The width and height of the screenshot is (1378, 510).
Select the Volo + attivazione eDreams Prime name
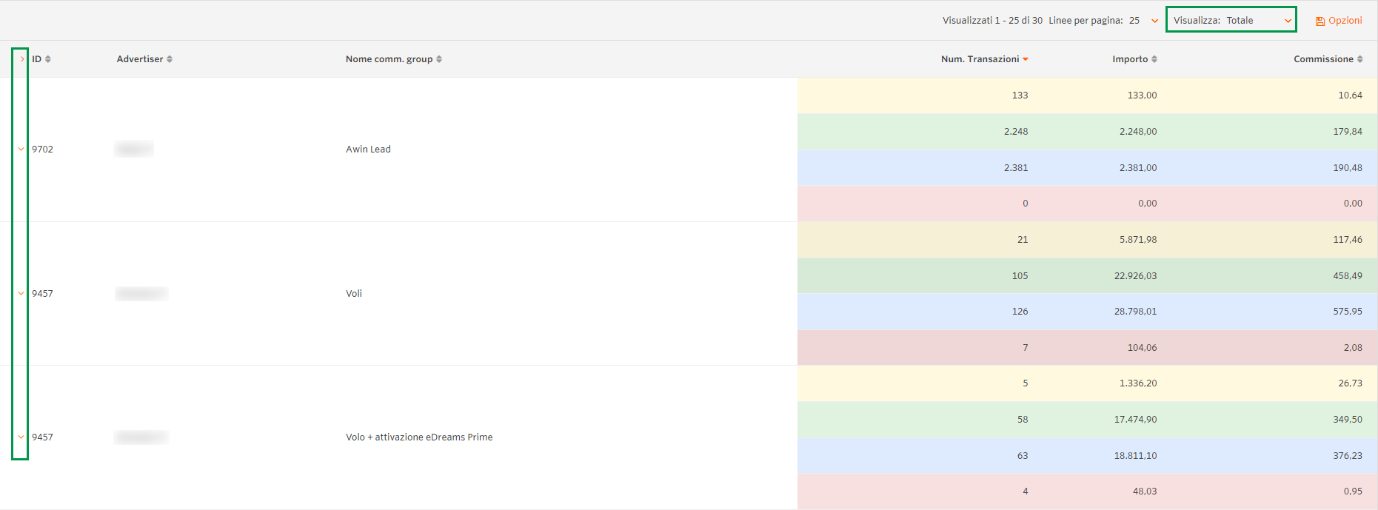[x=419, y=437]
